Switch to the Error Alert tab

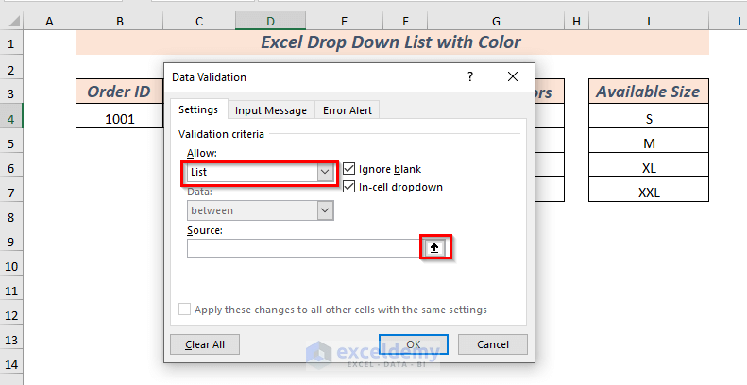tap(348, 110)
